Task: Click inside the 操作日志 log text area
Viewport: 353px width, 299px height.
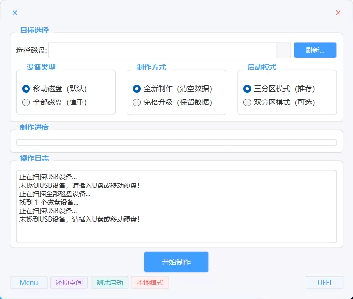Action: point(177,206)
